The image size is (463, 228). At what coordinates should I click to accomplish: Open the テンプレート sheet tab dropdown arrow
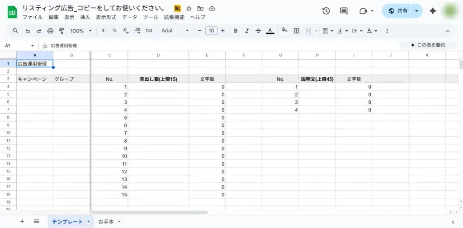pos(89,222)
